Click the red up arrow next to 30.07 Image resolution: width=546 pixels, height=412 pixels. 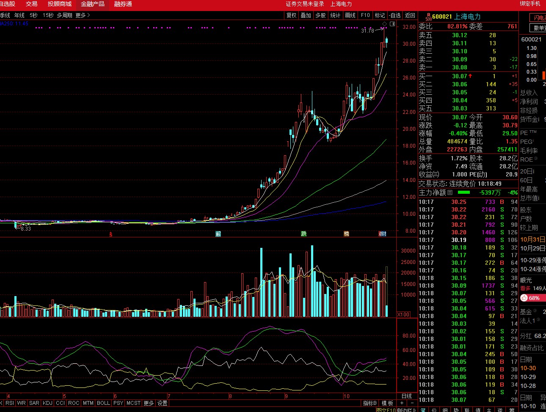(470, 76)
